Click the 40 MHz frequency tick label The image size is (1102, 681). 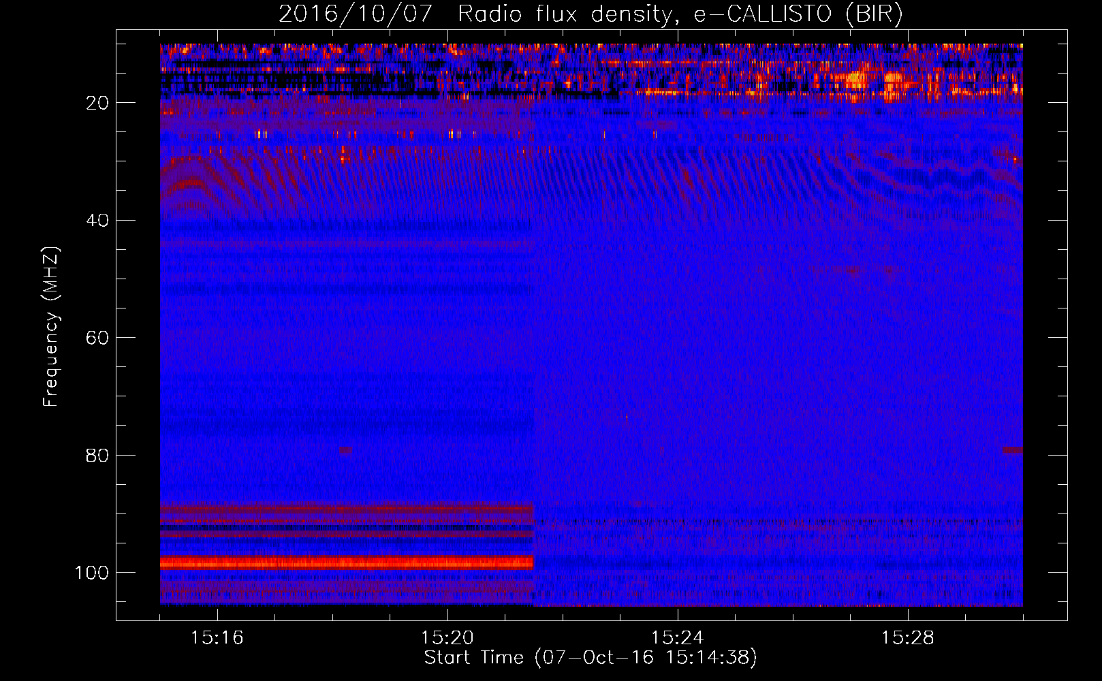coord(97,220)
